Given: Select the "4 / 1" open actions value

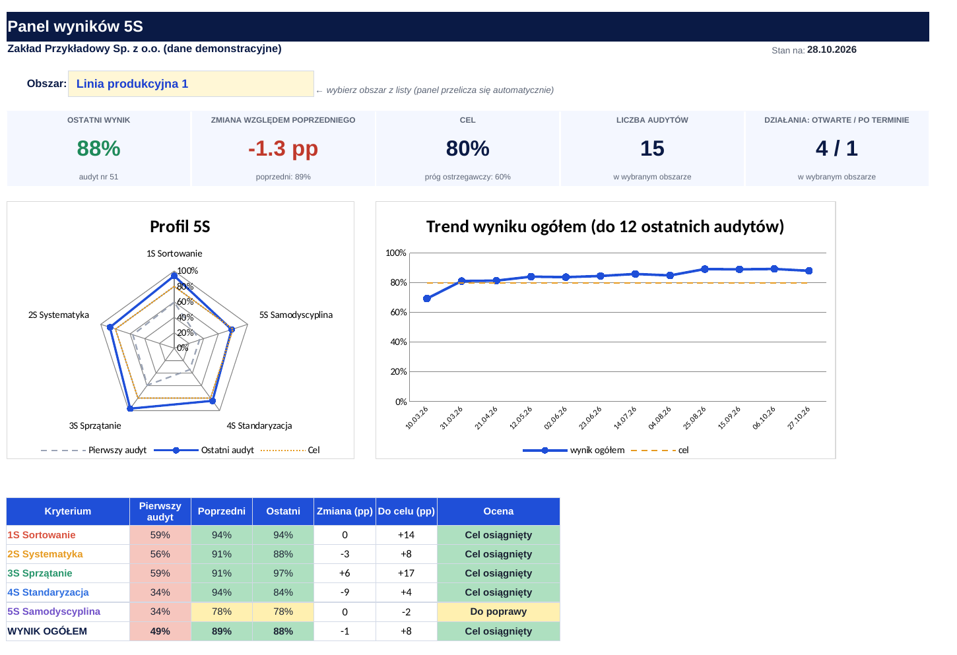Looking at the screenshot, I should tap(837, 148).
